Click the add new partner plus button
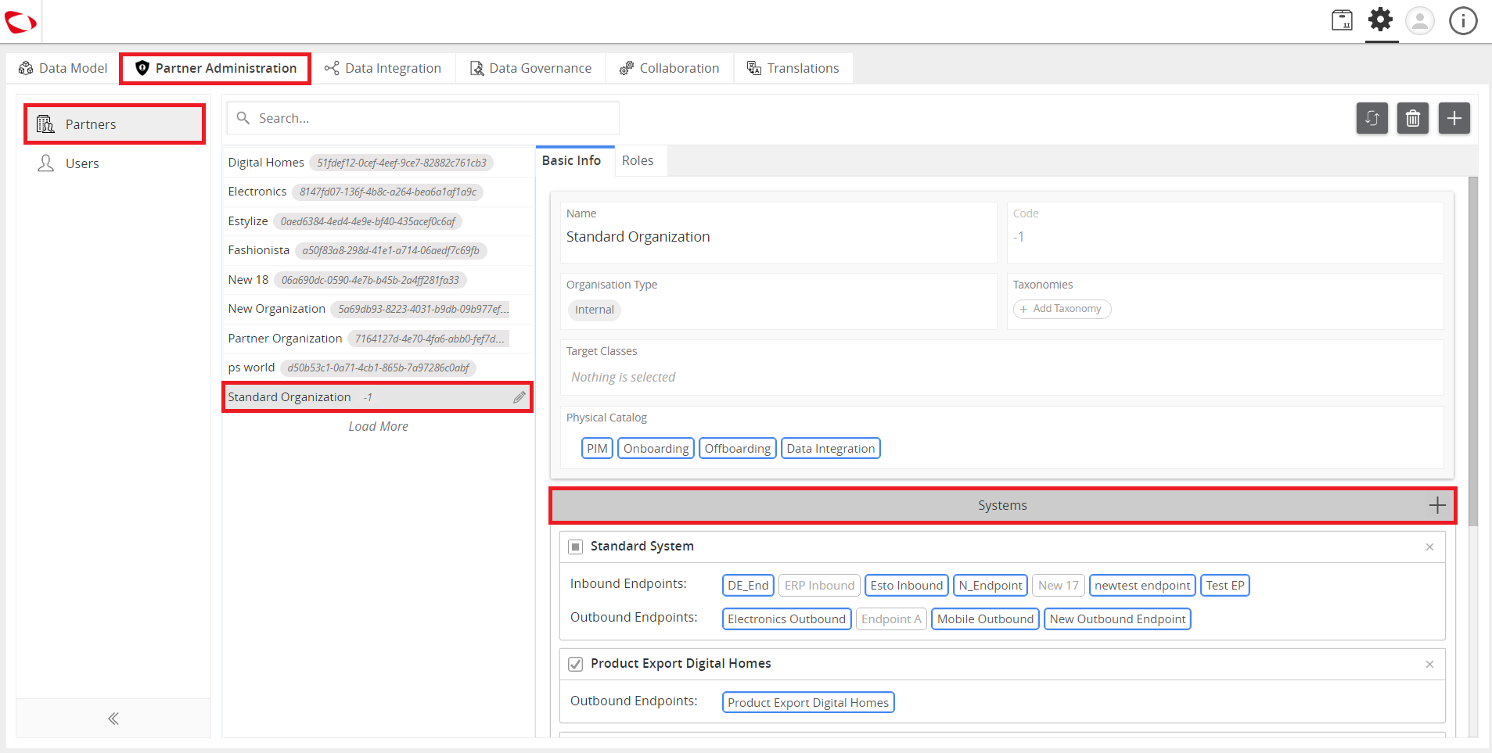1492x753 pixels. (1454, 118)
